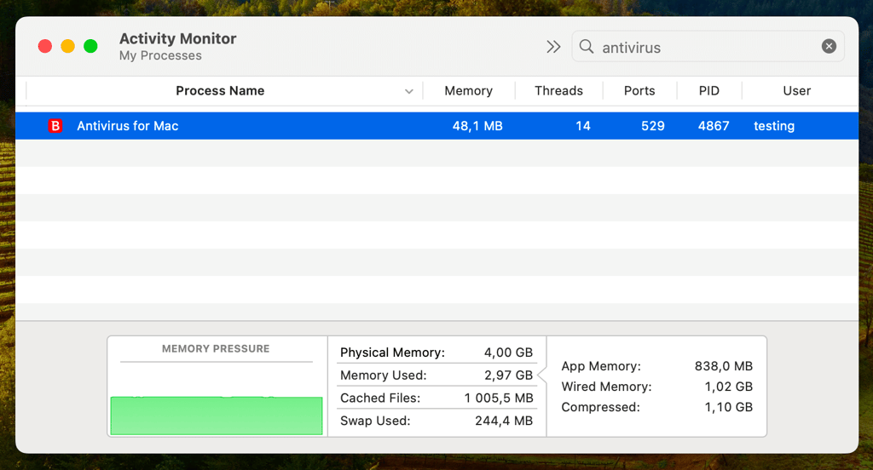873x470 pixels.
Task: Sort by the Threads column header
Action: pos(558,90)
